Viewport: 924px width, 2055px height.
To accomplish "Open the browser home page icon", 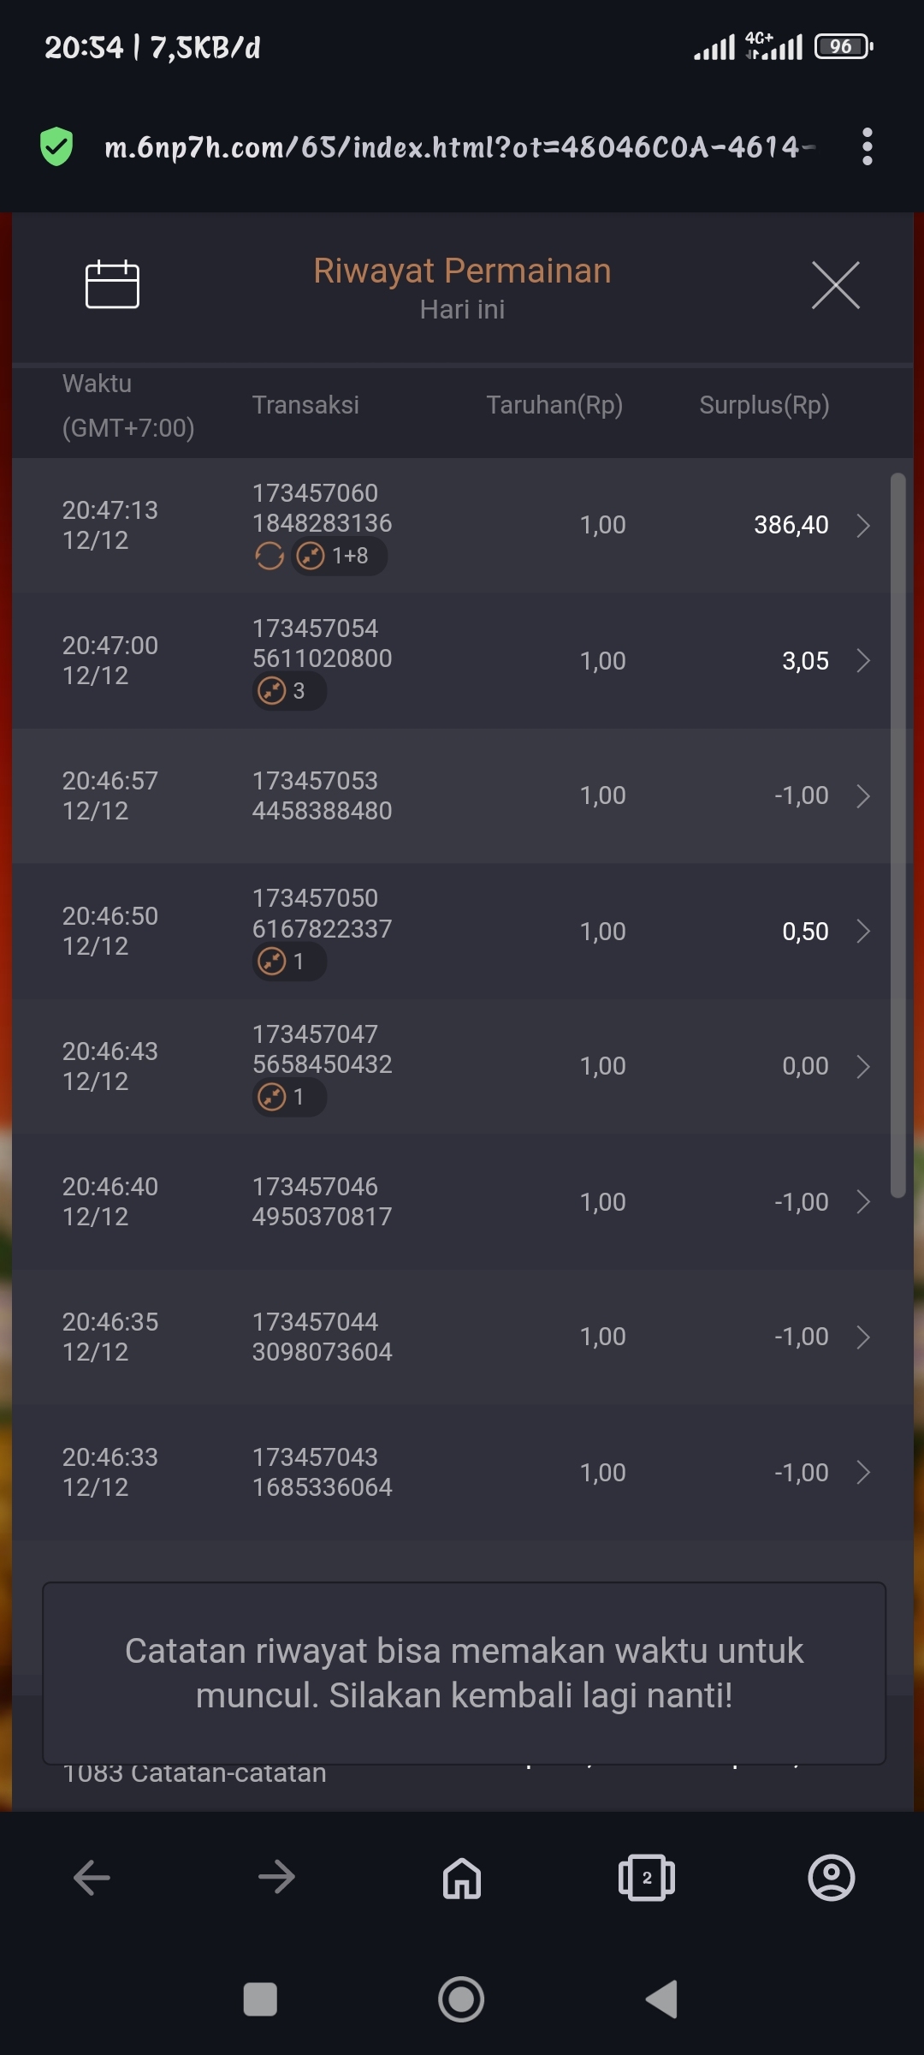I will tap(462, 1878).
